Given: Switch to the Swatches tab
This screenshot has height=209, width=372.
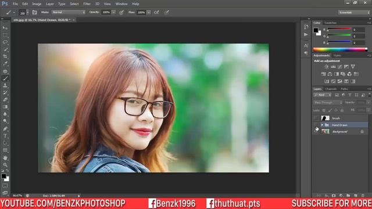Looking at the screenshot, I should click(x=330, y=23).
